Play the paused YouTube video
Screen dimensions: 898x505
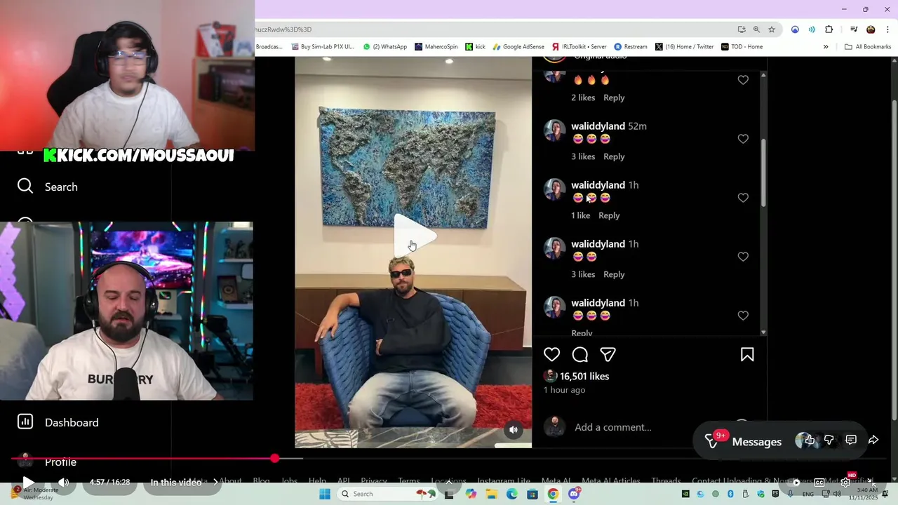(x=28, y=483)
